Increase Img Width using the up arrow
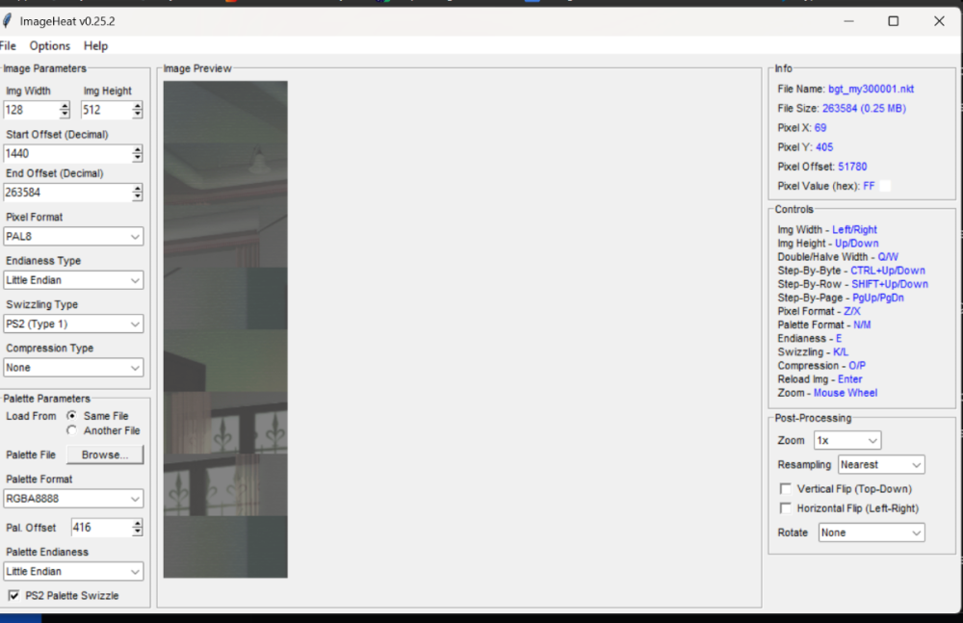The width and height of the screenshot is (963, 623). [65, 107]
